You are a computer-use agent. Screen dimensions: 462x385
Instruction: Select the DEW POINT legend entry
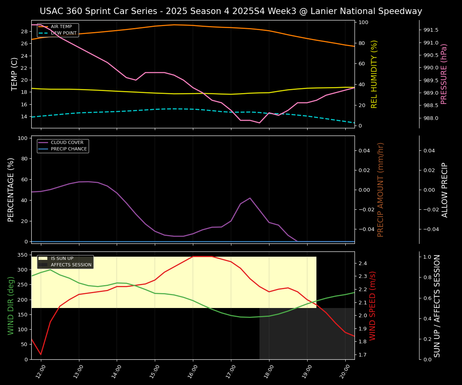coord(63,33)
